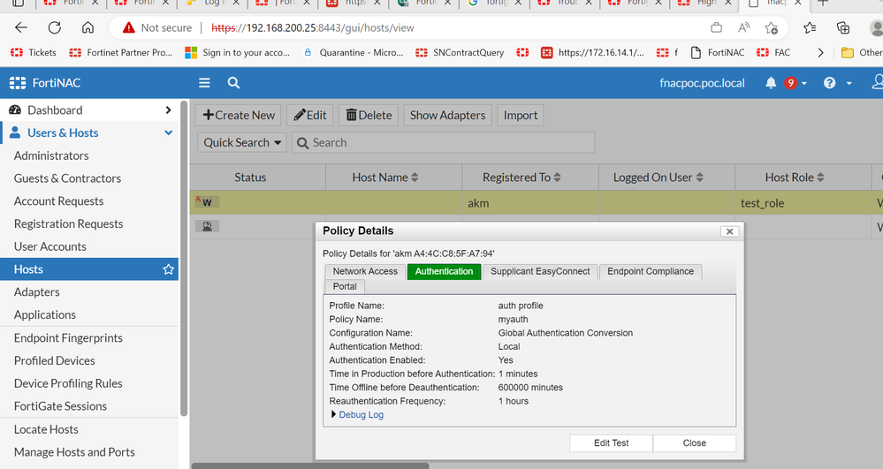The height and width of the screenshot is (469, 883).
Task: Open Locate Hosts in sidebar
Action: [x=46, y=429]
